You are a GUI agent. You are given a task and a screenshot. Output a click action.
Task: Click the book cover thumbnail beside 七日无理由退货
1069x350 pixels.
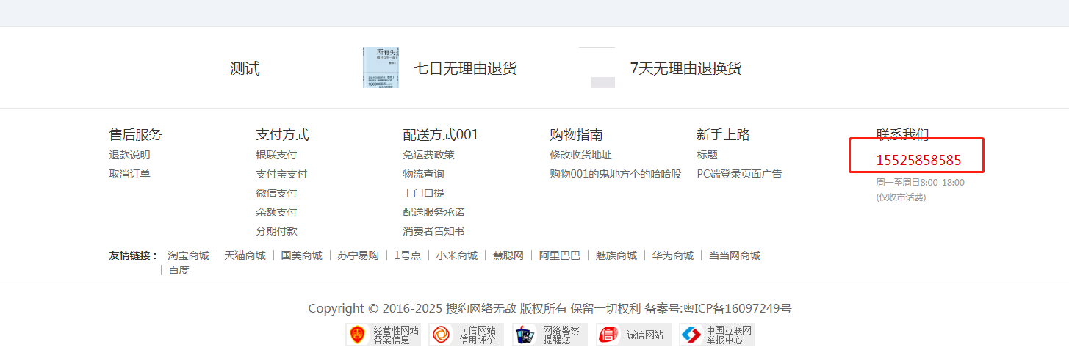pos(381,68)
